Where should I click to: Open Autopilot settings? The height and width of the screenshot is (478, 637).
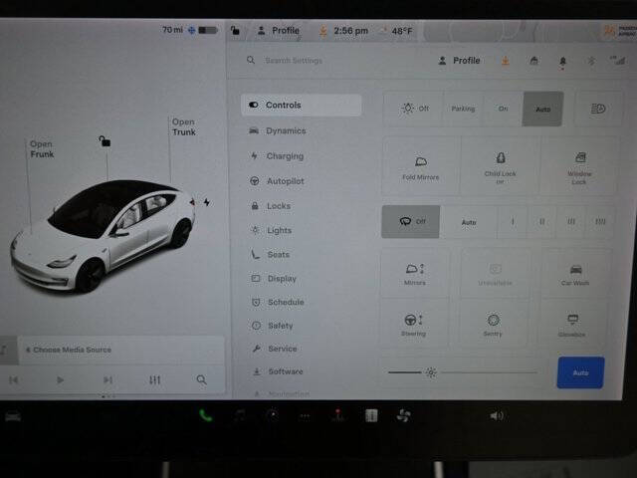[277, 181]
